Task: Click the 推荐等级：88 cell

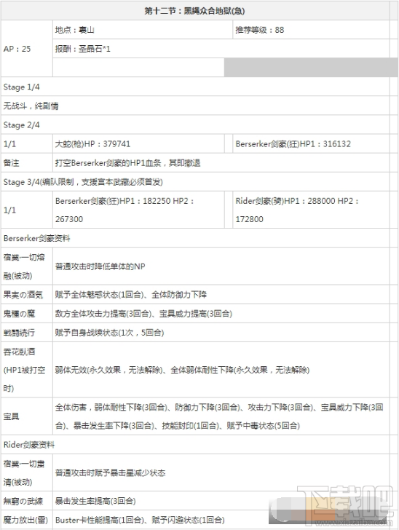Action: (x=310, y=30)
